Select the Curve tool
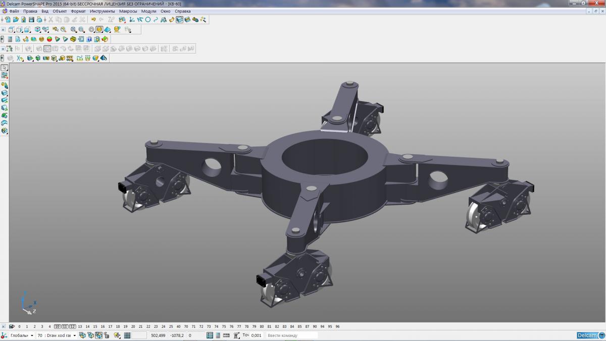 156,19
